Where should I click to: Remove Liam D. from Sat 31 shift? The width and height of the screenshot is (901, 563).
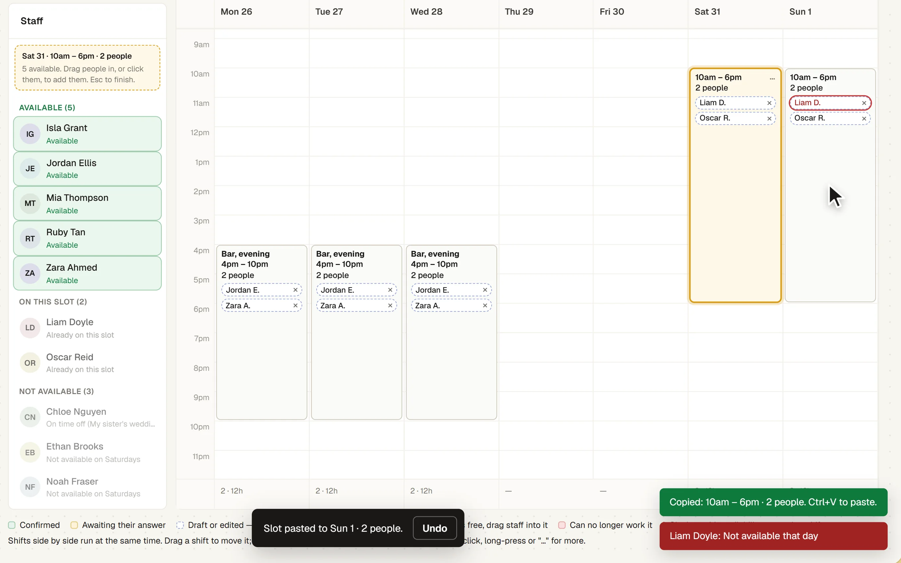769,103
